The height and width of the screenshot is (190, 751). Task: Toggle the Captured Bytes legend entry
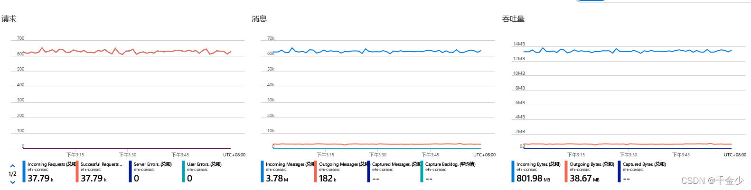tap(642, 172)
